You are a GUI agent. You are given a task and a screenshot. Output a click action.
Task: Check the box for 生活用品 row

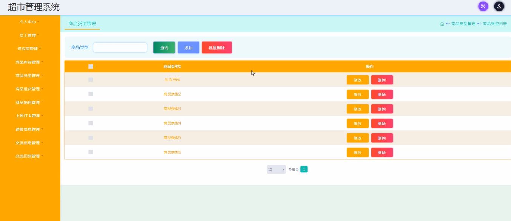91,79
